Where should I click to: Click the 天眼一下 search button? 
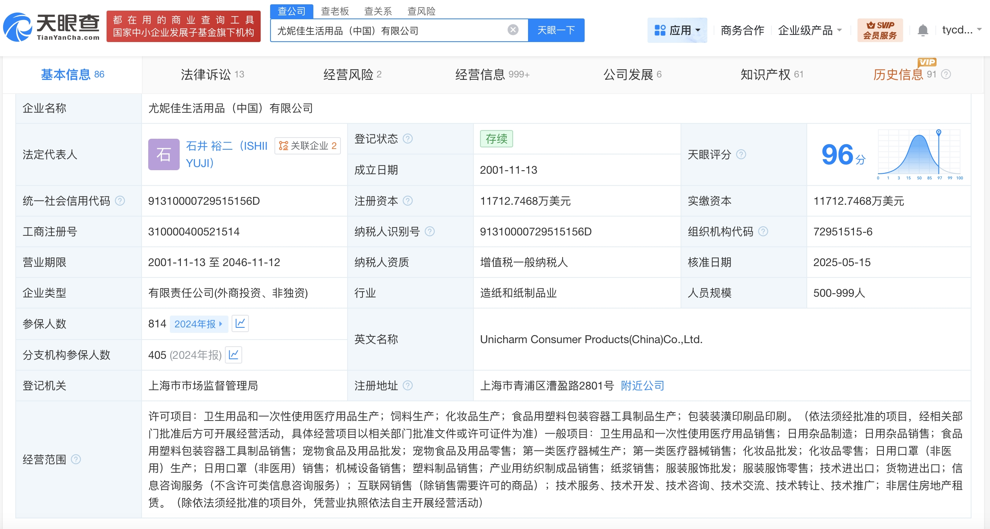pyautogui.click(x=556, y=30)
